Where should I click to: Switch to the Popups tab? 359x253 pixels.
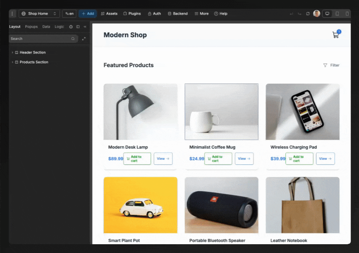click(x=31, y=27)
